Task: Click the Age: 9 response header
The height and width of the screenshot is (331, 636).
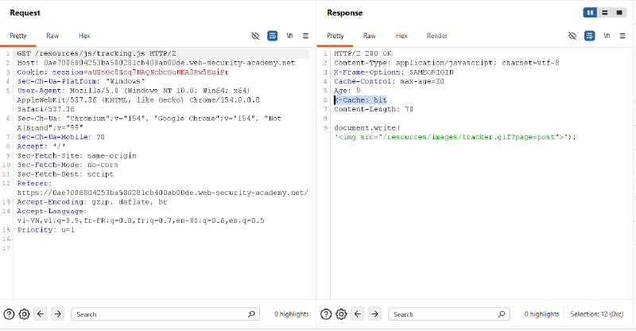Action: point(347,91)
